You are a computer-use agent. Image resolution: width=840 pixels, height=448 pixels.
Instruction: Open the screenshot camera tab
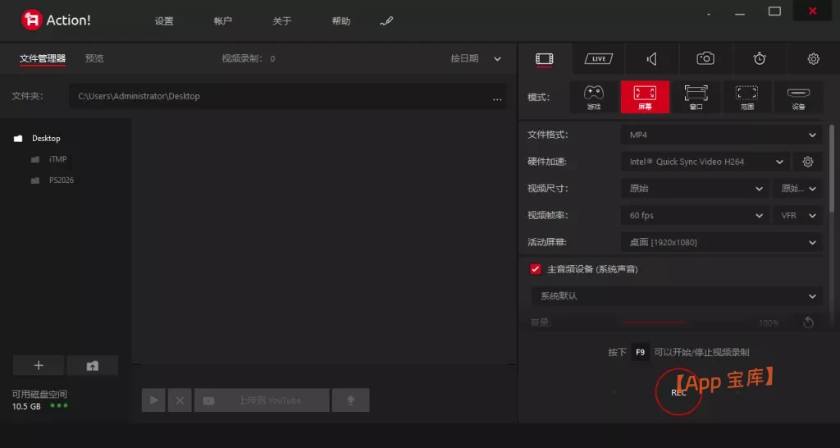click(x=705, y=59)
